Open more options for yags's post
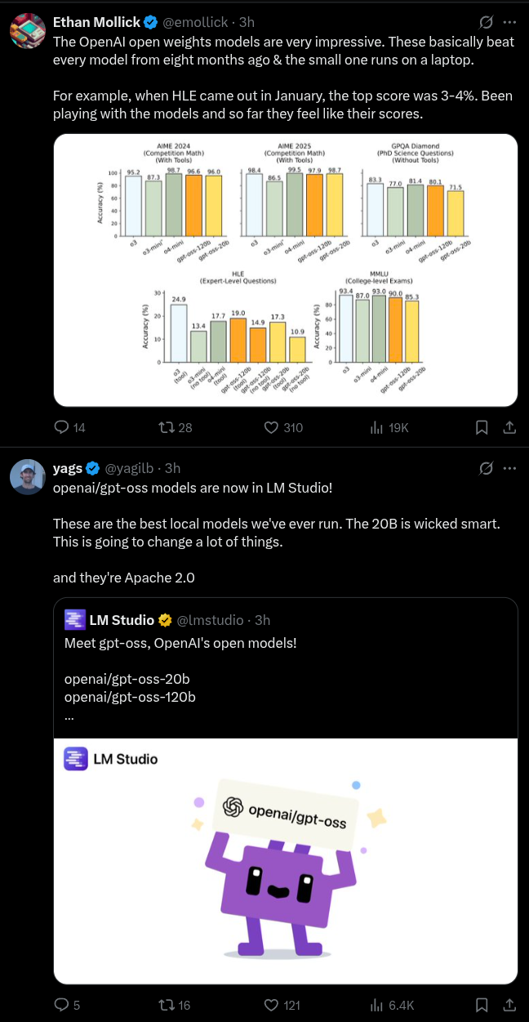This screenshot has width=529, height=1022. 509,468
